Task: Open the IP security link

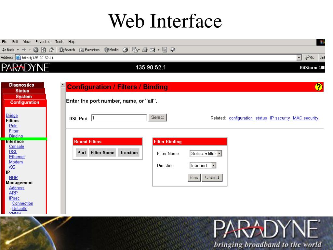Action: (x=280, y=118)
